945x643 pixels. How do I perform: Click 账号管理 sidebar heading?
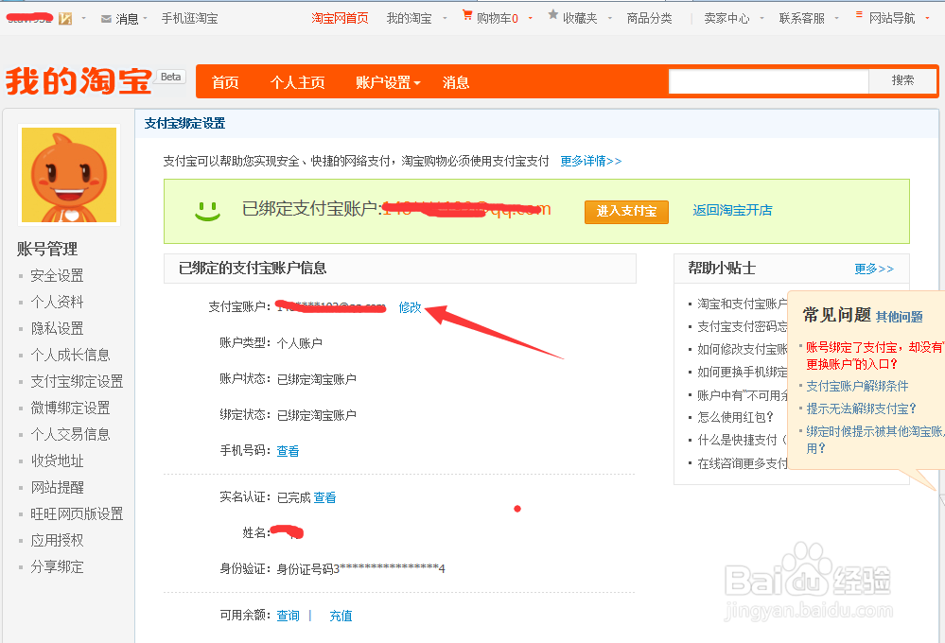pyautogui.click(x=47, y=249)
